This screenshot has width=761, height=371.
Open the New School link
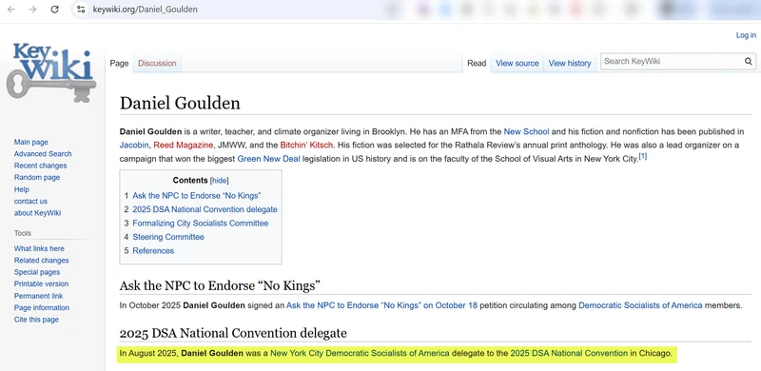[527, 131]
